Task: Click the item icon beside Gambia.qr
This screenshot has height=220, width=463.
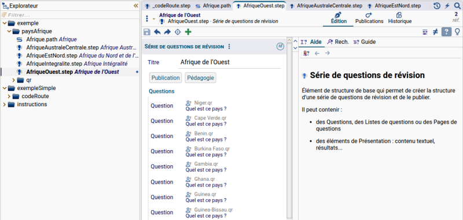Action: tap(189, 164)
